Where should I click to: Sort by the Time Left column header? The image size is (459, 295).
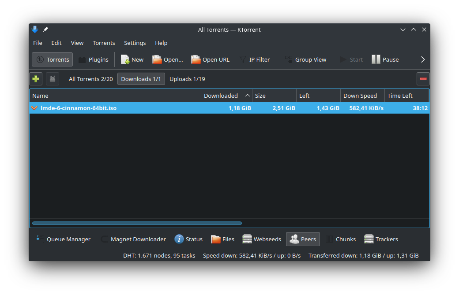coord(406,96)
